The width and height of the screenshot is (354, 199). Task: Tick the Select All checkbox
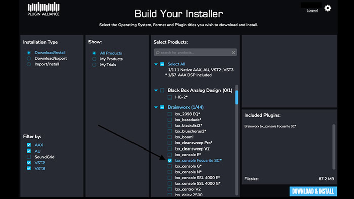[x=162, y=64]
